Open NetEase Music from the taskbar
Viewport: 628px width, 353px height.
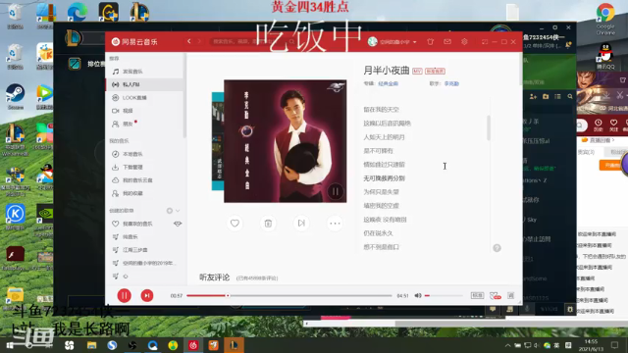[x=193, y=345]
